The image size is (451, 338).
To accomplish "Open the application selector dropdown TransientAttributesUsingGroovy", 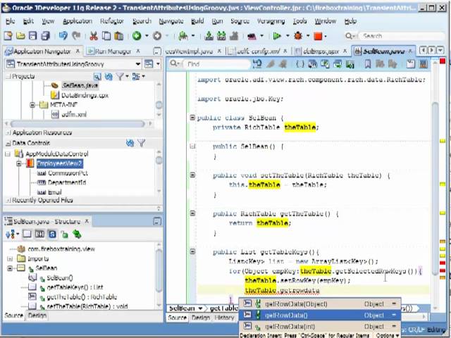I will click(x=138, y=64).
